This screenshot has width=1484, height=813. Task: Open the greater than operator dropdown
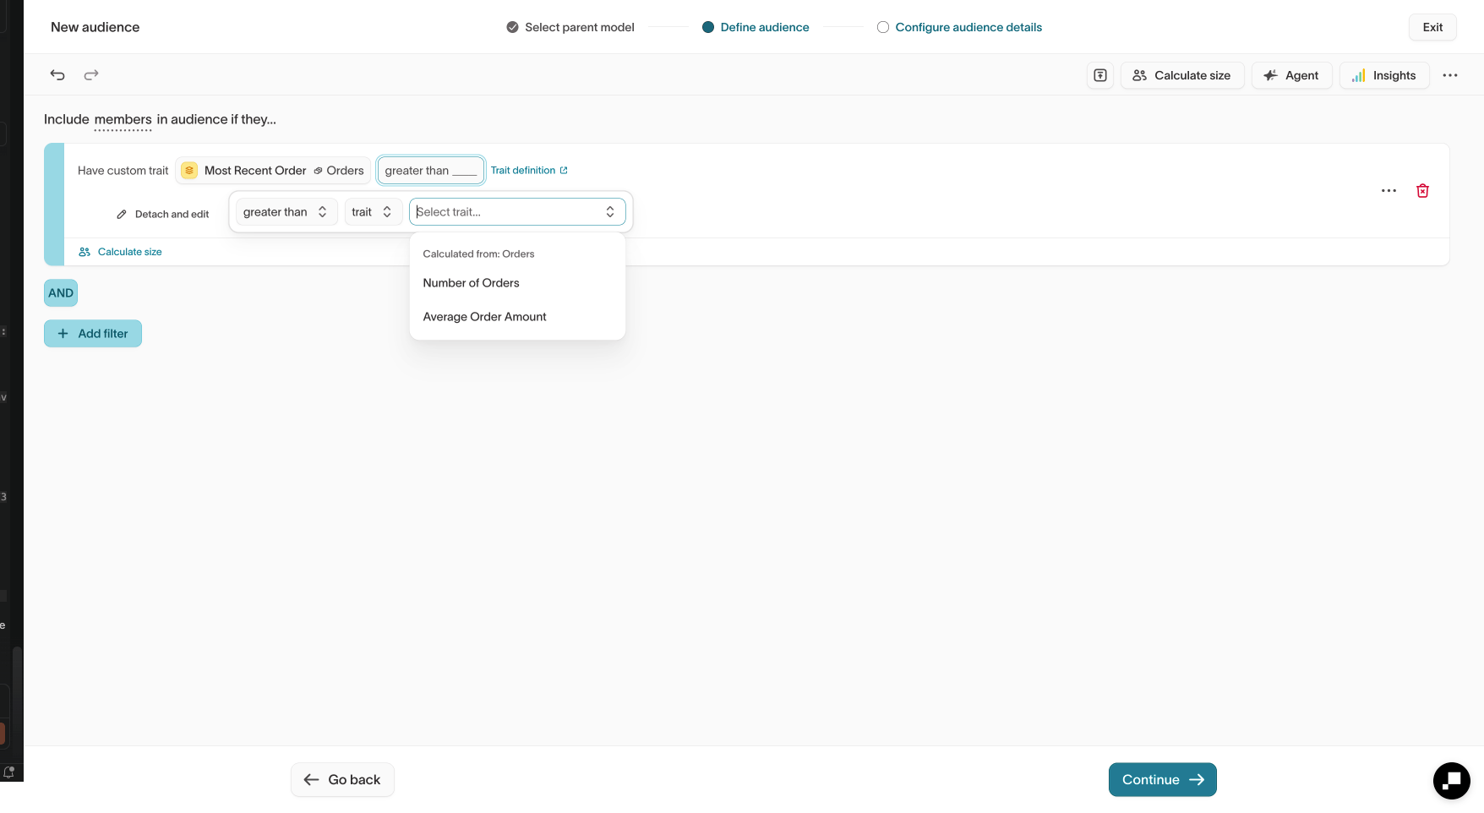286,212
